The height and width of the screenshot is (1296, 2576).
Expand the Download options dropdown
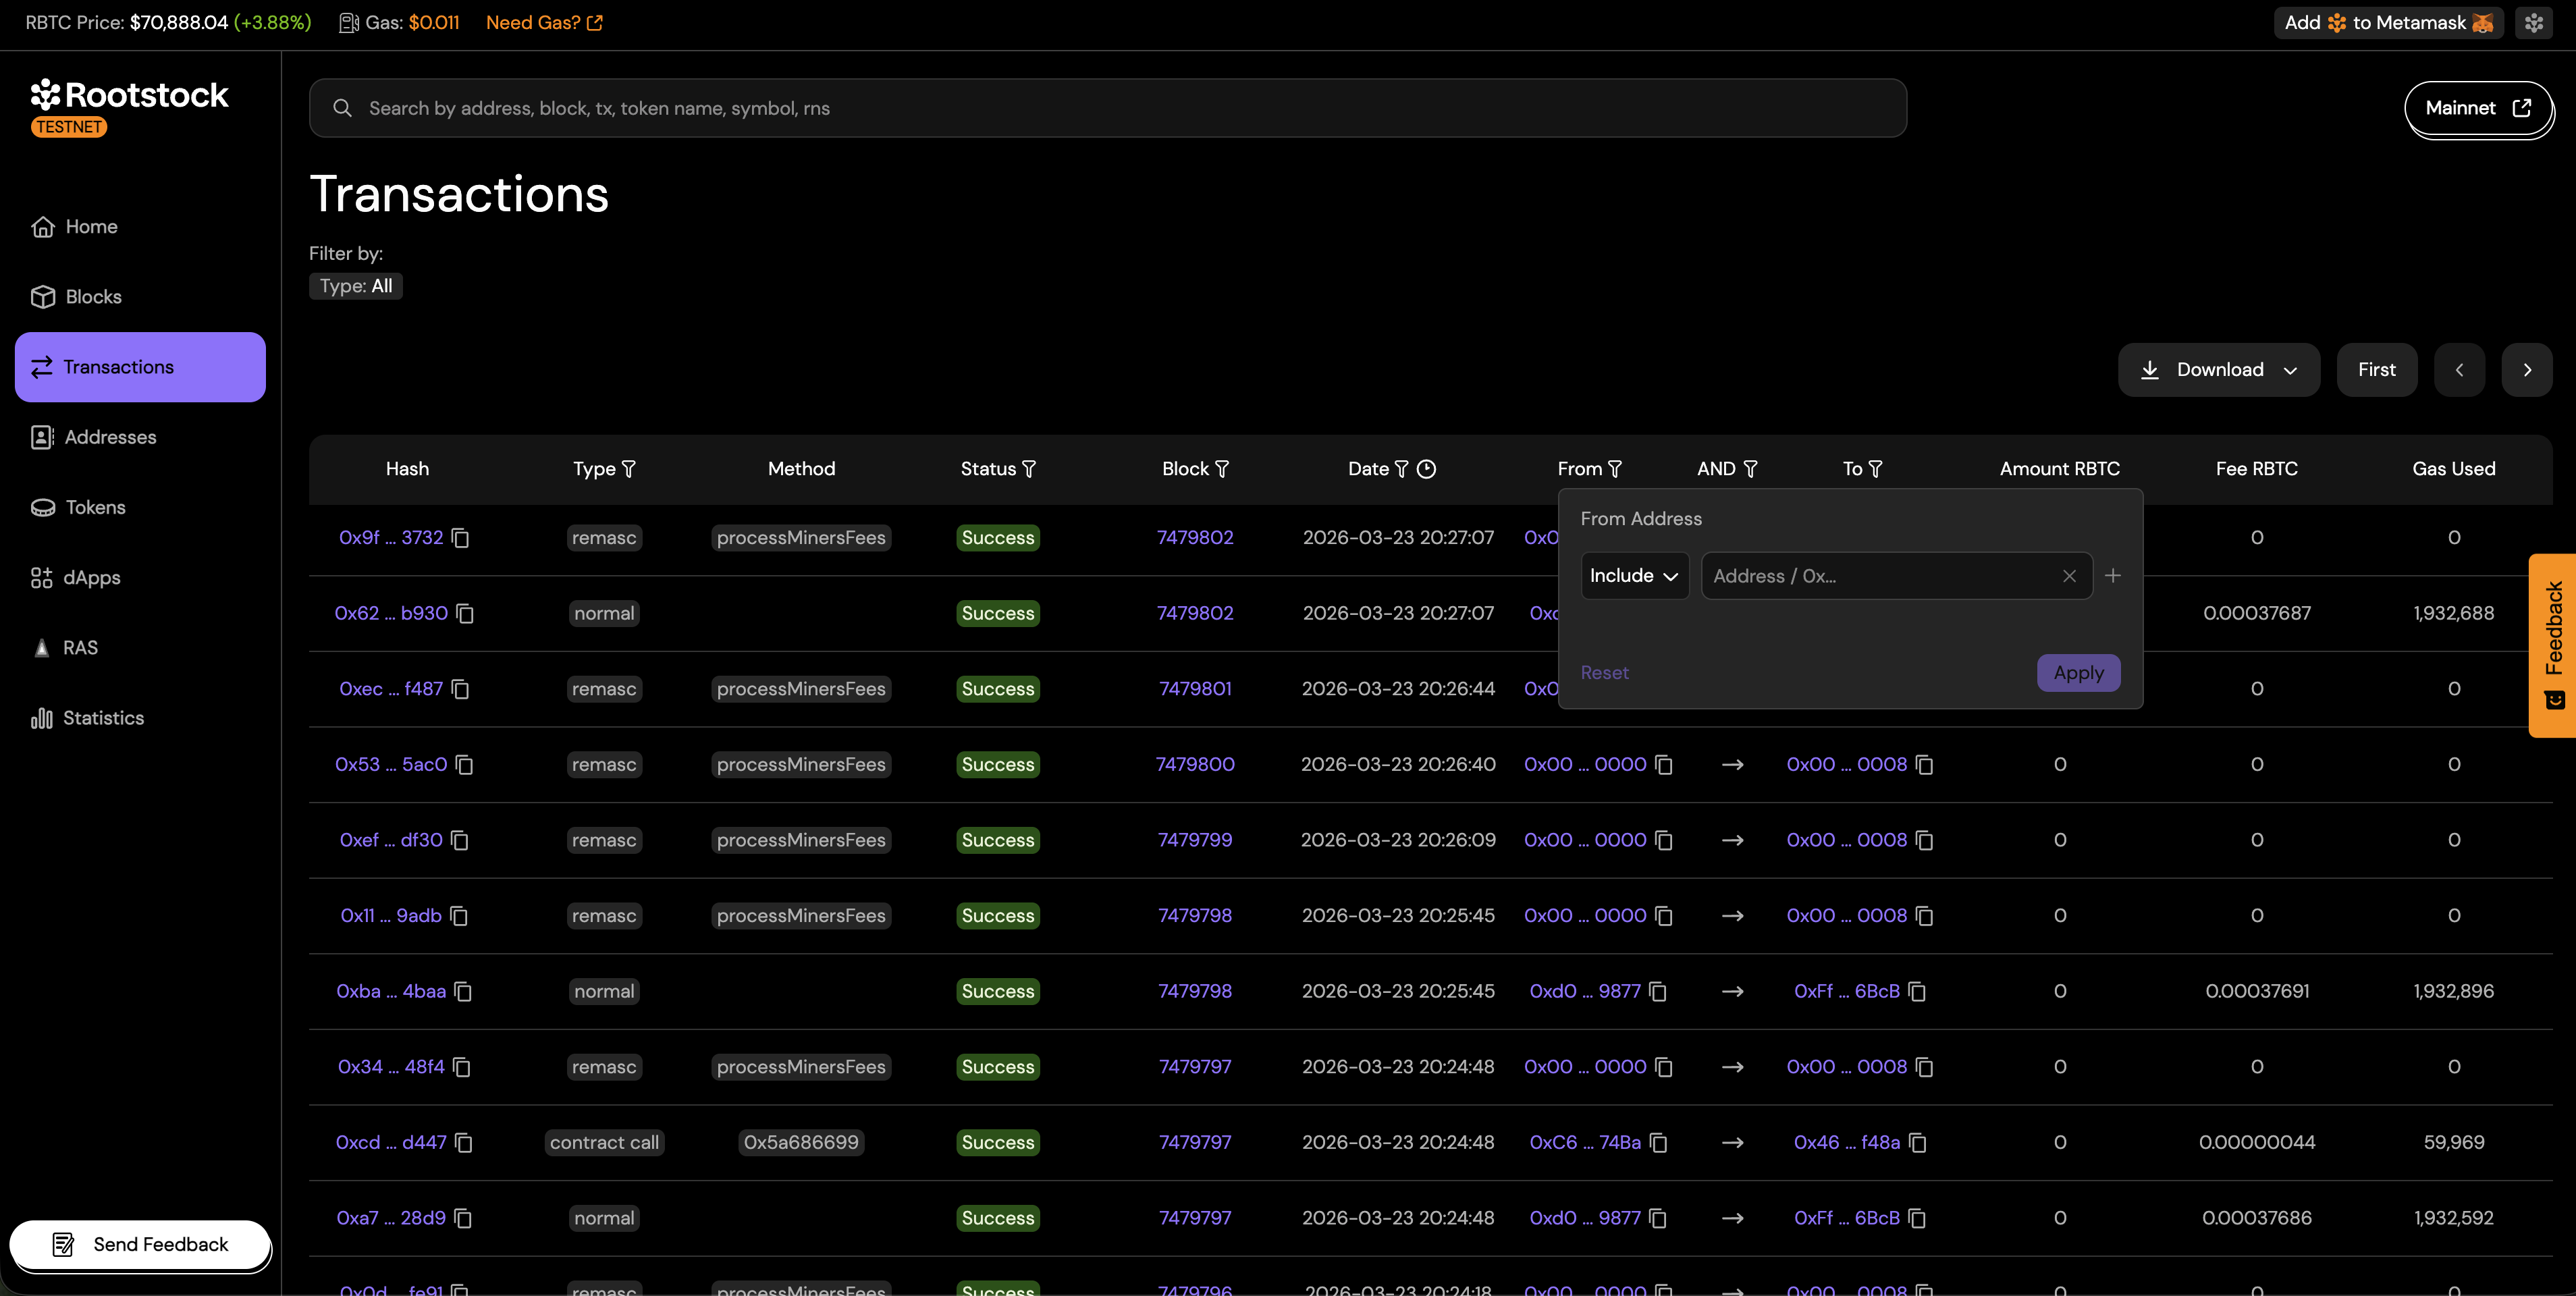2290,369
